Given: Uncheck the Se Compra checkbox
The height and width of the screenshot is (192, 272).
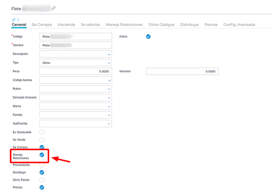Looking at the screenshot, I should [42, 147].
